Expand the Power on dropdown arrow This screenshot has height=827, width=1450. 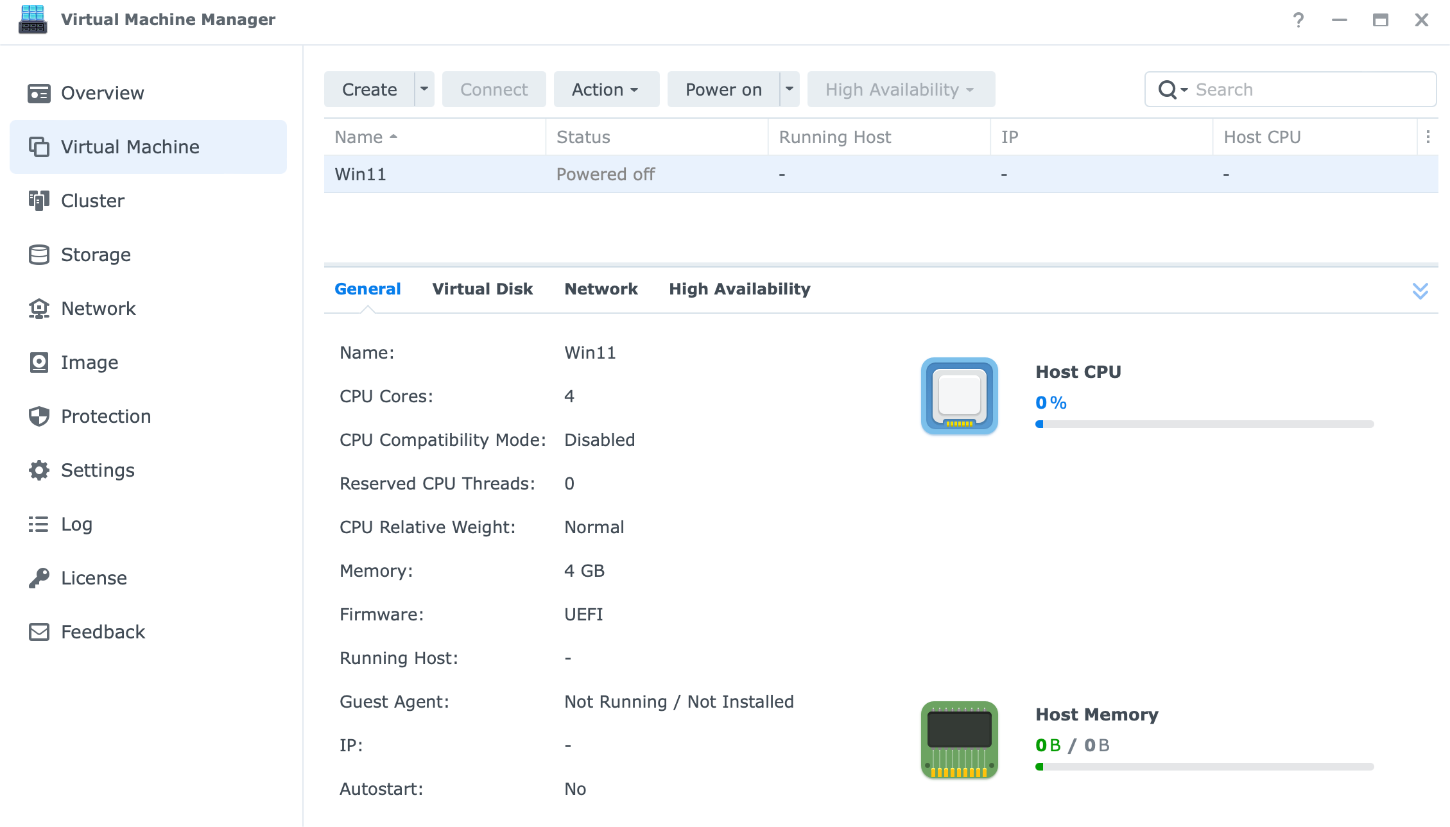(790, 89)
